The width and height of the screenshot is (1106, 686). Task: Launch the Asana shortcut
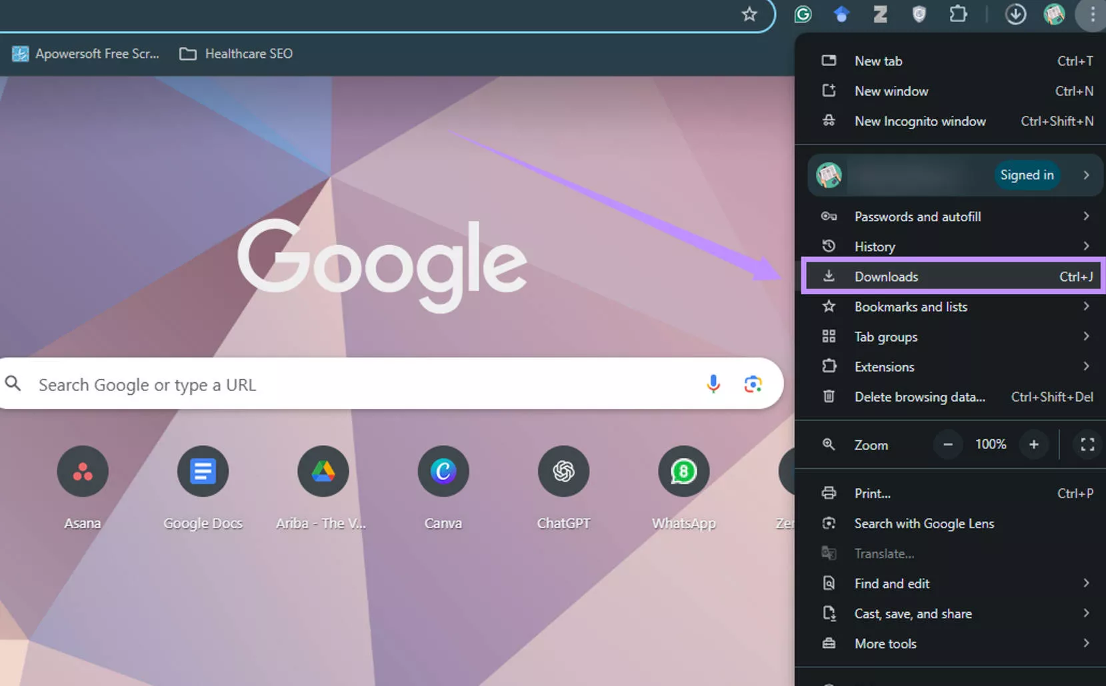coord(82,472)
